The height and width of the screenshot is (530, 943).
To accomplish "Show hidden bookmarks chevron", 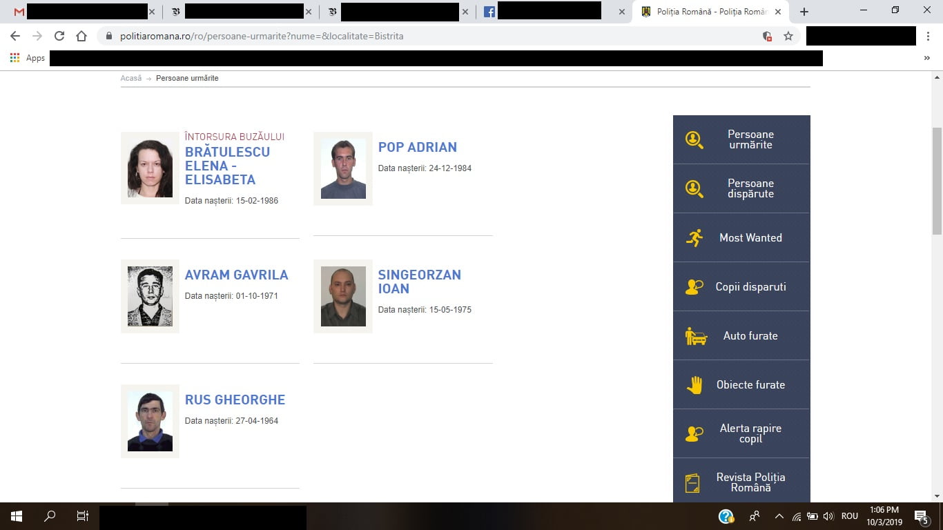I will tap(926, 58).
